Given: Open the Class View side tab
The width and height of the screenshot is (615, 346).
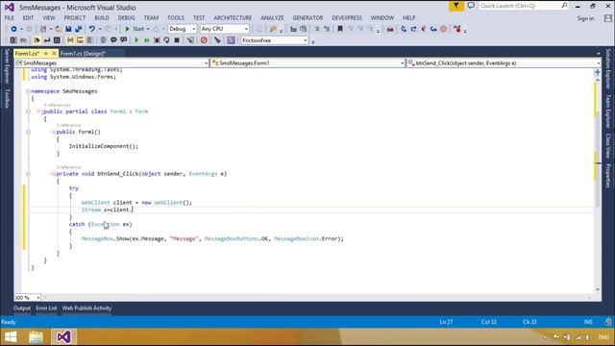Looking at the screenshot, I should [x=608, y=146].
